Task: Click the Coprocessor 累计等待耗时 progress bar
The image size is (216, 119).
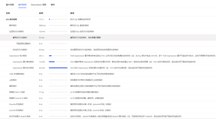Action: [58, 62]
